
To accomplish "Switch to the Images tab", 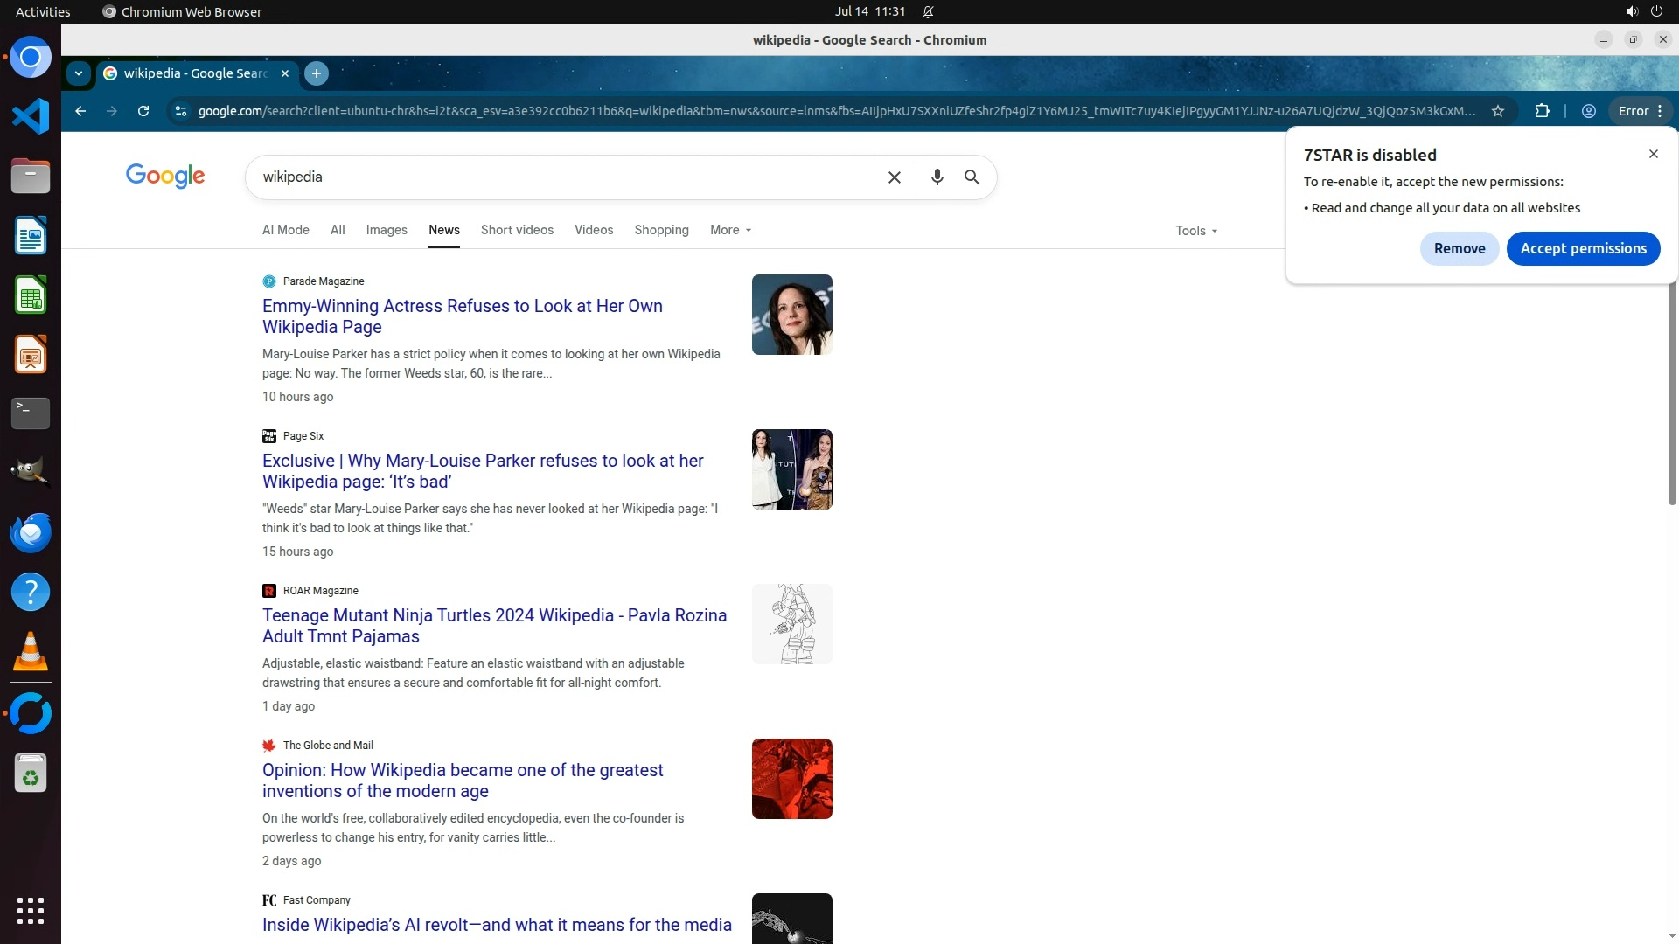I will (x=387, y=230).
